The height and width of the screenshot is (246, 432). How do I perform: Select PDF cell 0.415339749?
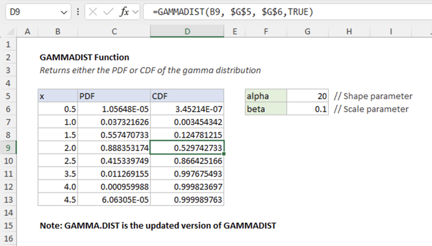pyautogui.click(x=114, y=161)
